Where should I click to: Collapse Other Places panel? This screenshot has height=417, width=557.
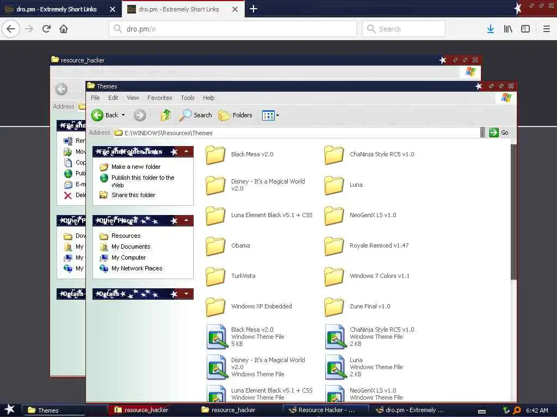click(x=186, y=220)
